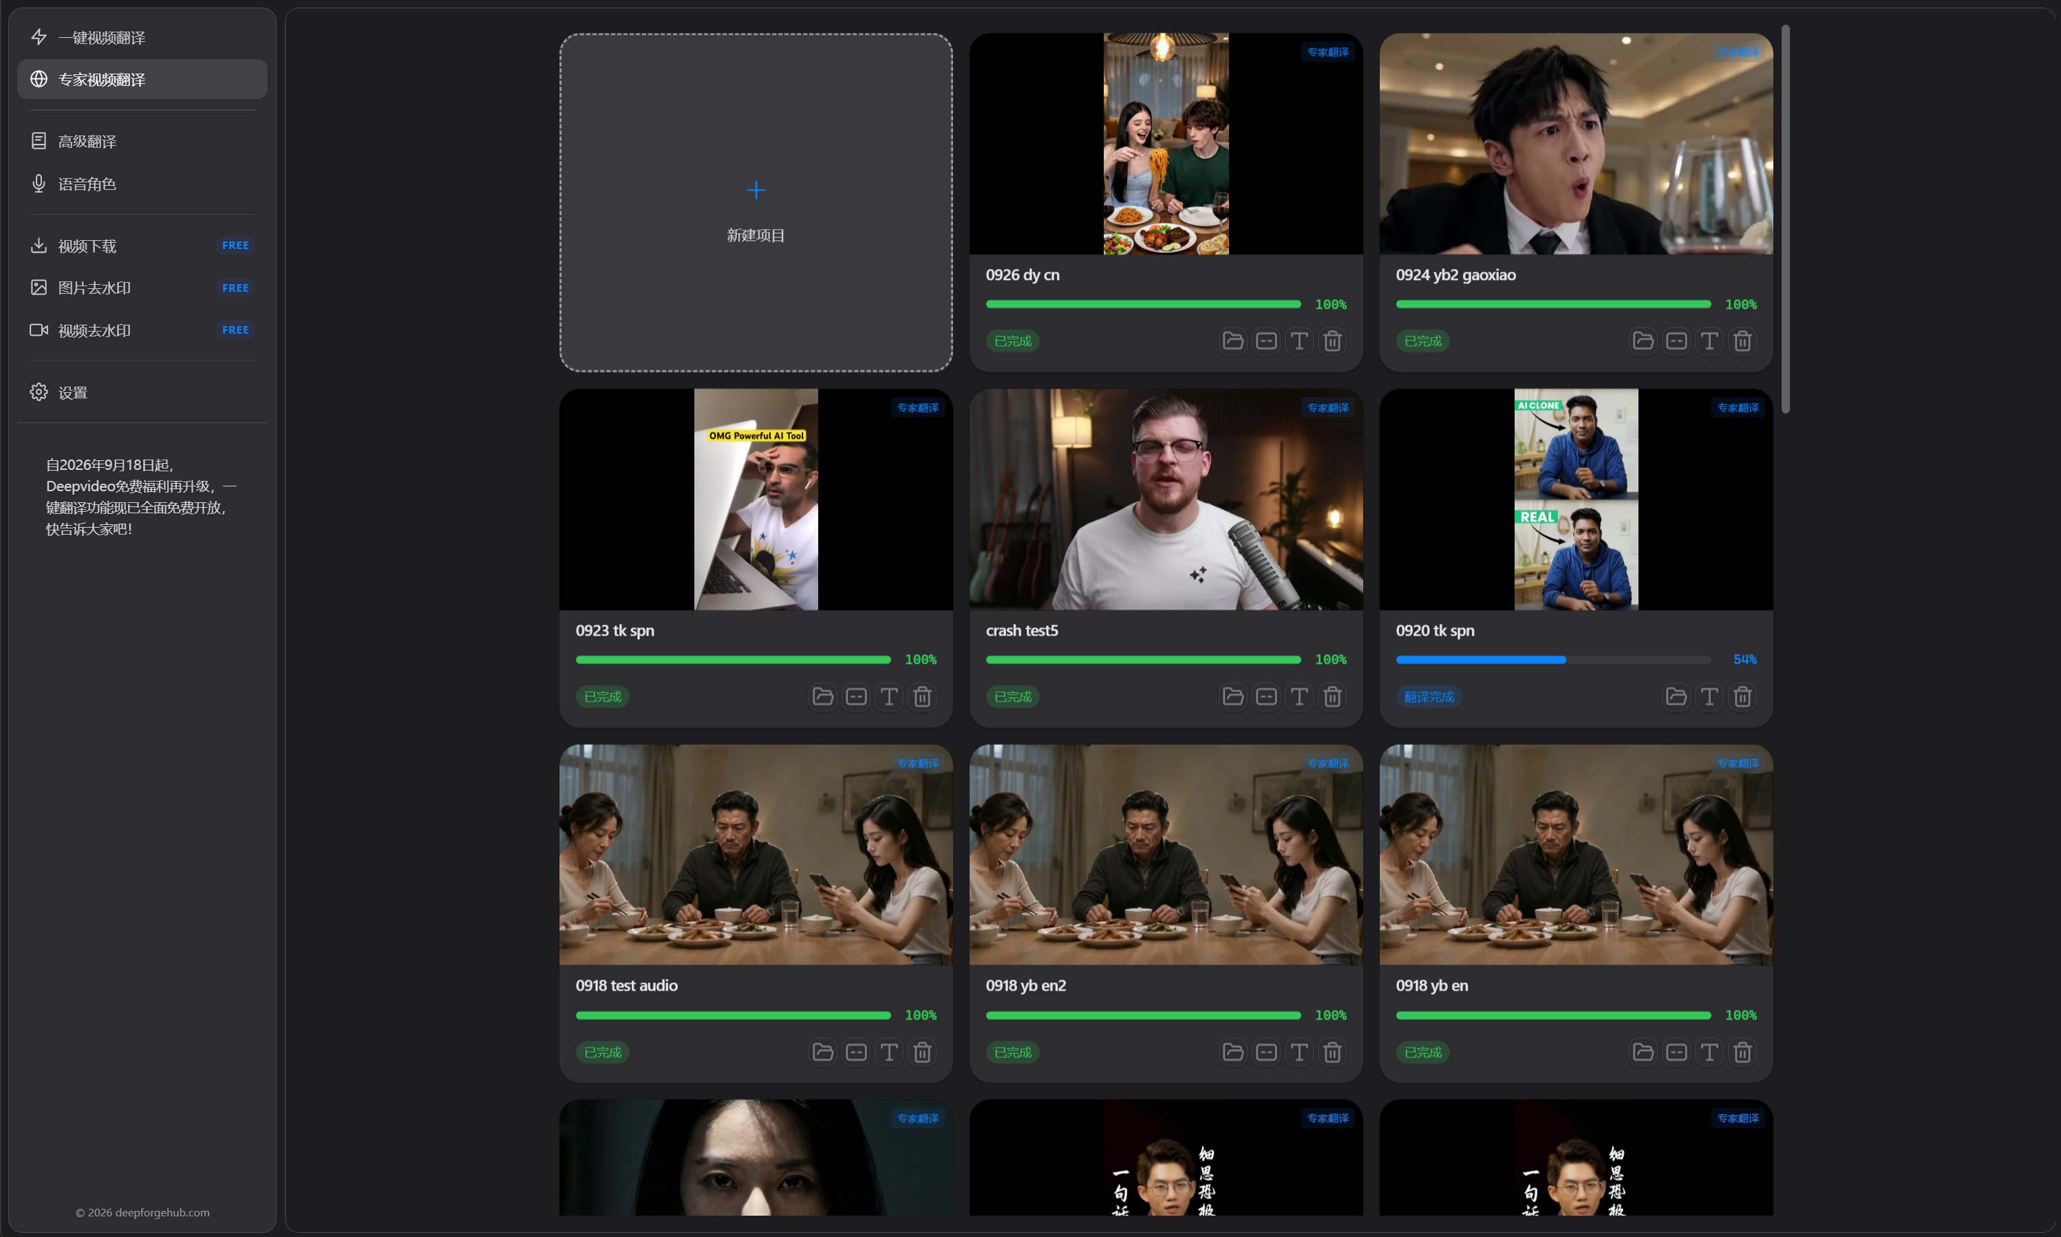
Task: Open 图片去水印 in the sidebar
Action: [x=142, y=288]
